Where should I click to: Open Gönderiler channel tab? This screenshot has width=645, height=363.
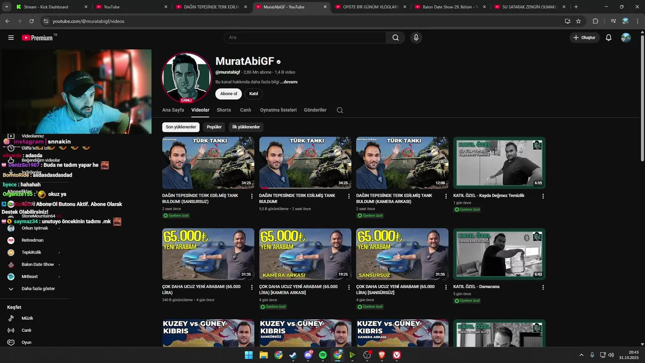point(315,110)
